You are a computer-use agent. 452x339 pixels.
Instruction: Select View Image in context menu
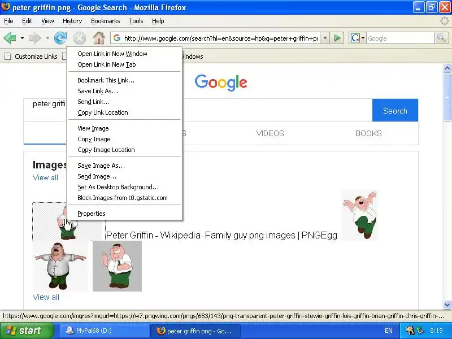124,128
